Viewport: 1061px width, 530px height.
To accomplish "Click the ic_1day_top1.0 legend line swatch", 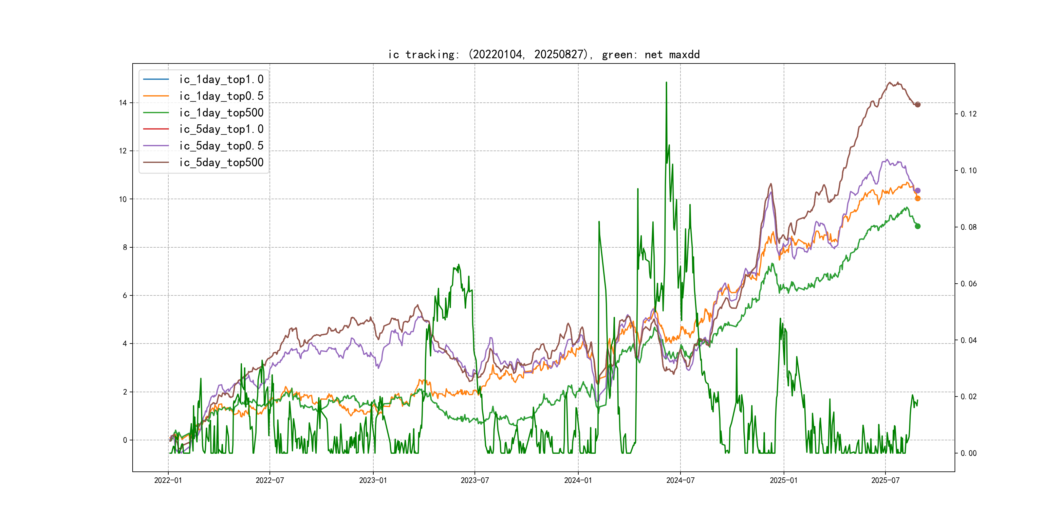I will (156, 79).
